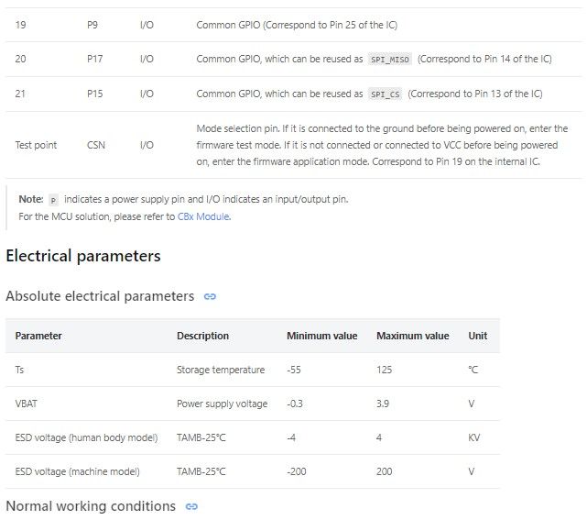The height and width of the screenshot is (520, 587).
Task: Click the SPI_MISO code label
Action: pos(390,60)
